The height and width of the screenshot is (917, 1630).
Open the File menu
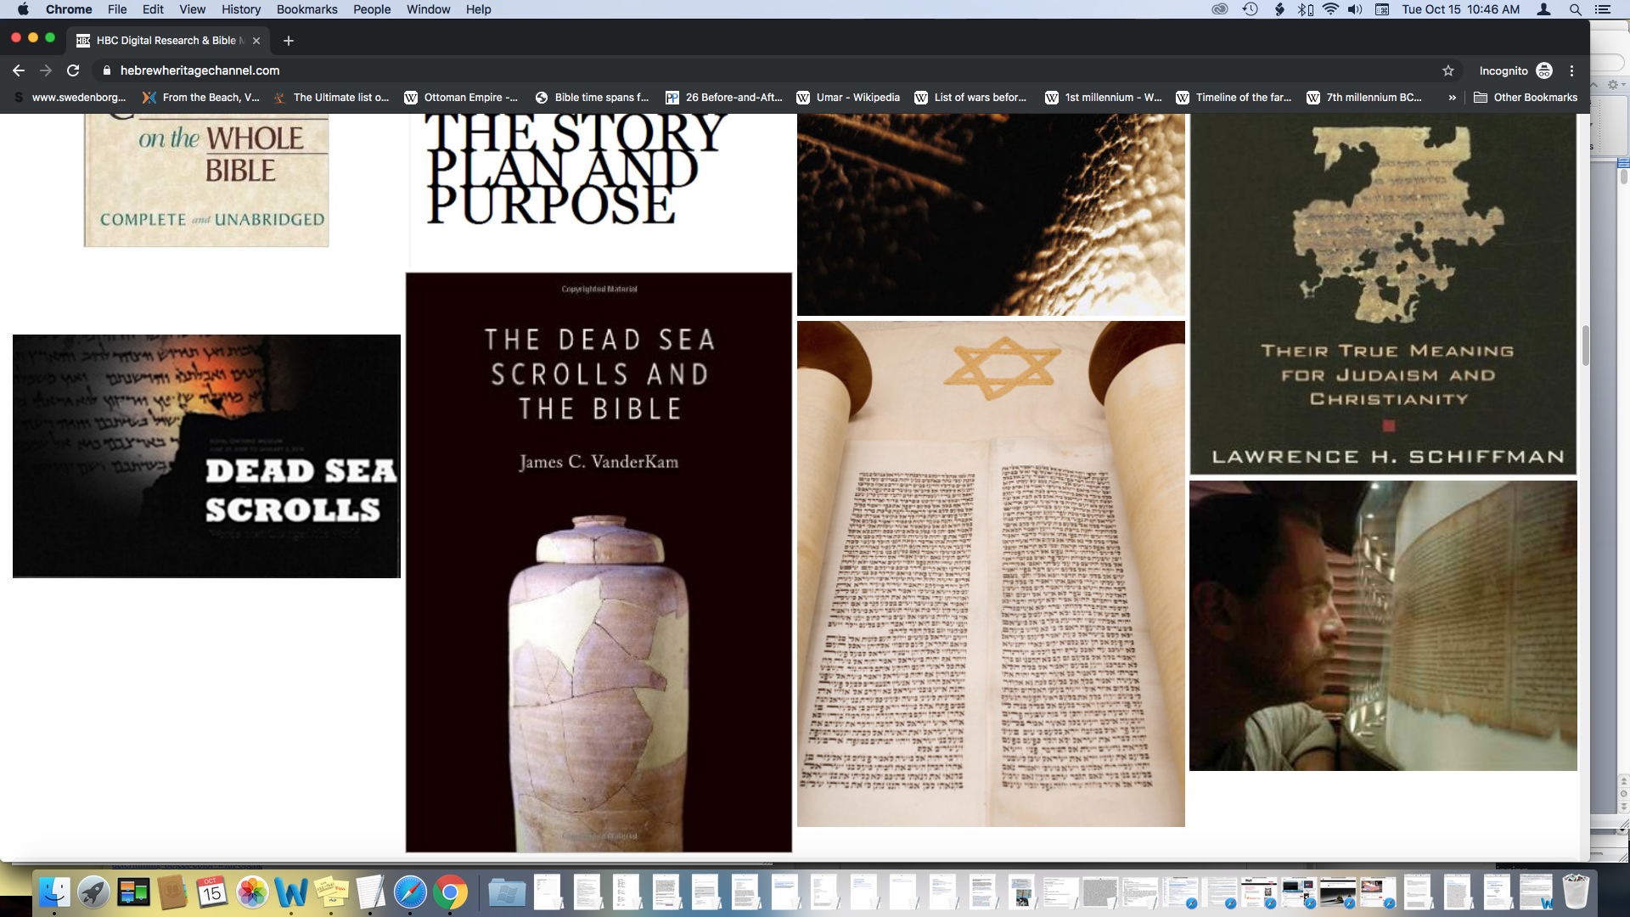tap(117, 9)
